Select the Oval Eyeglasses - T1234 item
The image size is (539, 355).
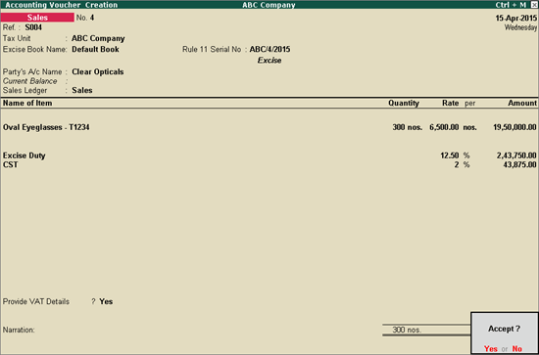coord(46,127)
